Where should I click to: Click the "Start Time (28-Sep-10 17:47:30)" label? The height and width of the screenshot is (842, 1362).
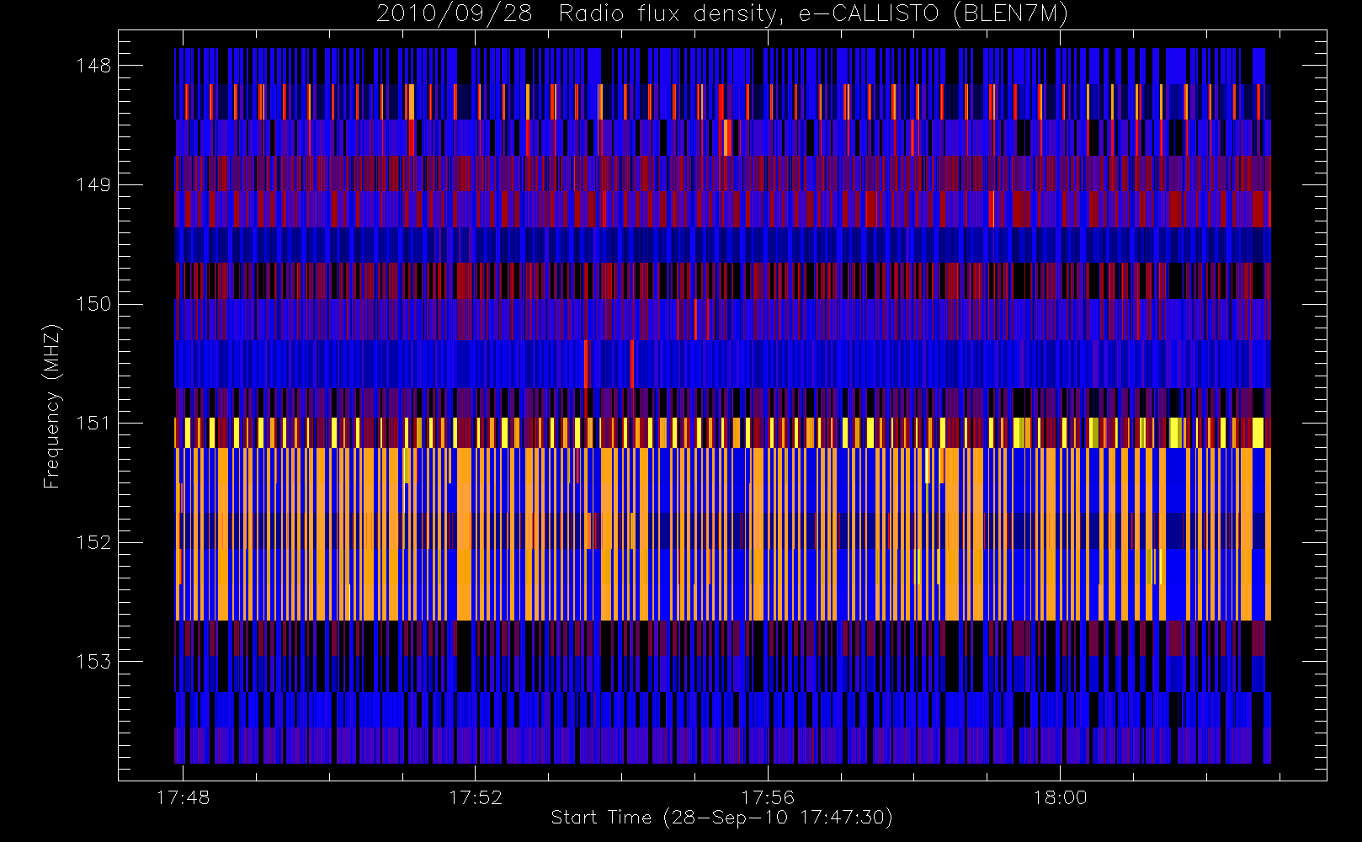point(721,818)
